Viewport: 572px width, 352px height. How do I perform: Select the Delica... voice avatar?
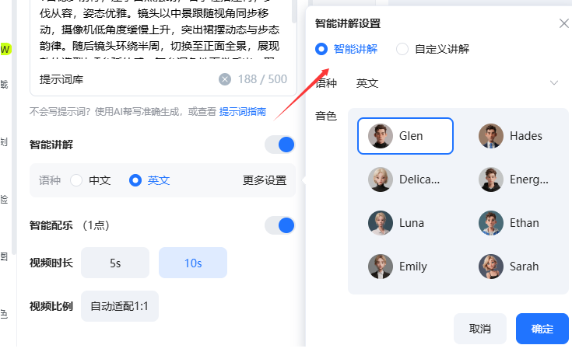(x=381, y=179)
